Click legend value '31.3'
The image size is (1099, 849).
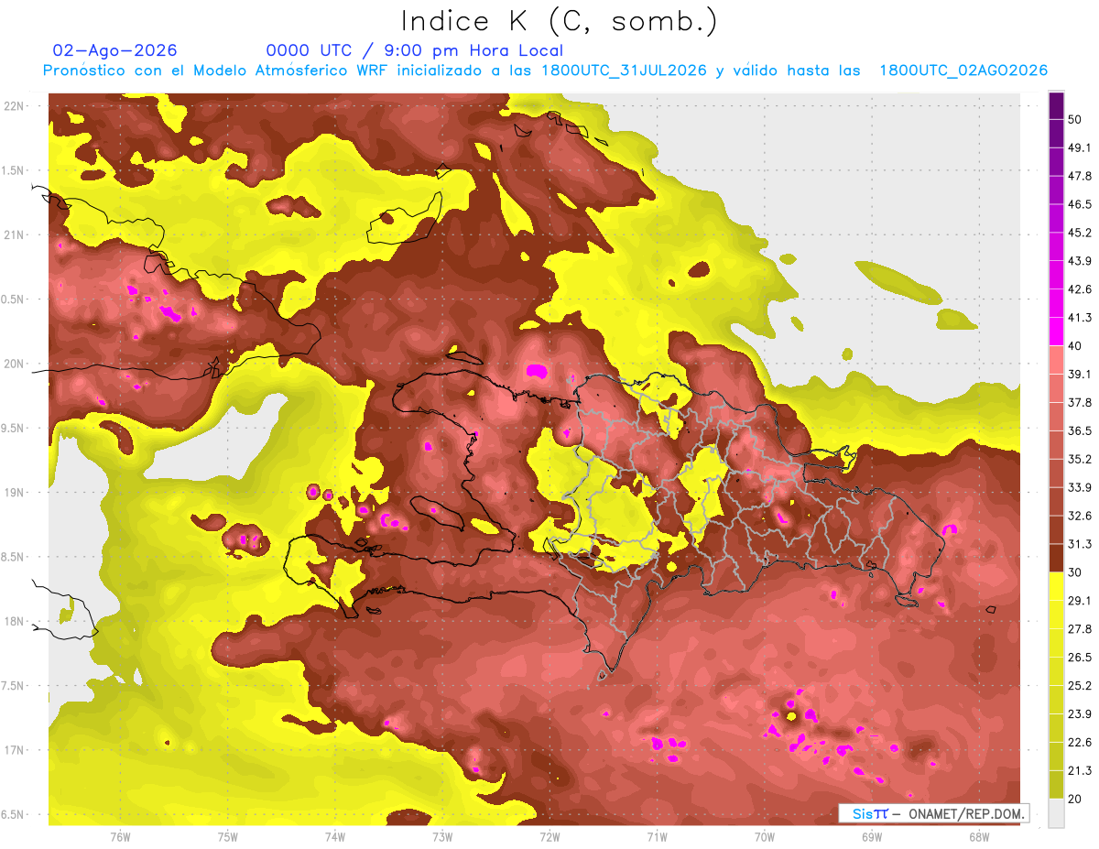click(1081, 544)
